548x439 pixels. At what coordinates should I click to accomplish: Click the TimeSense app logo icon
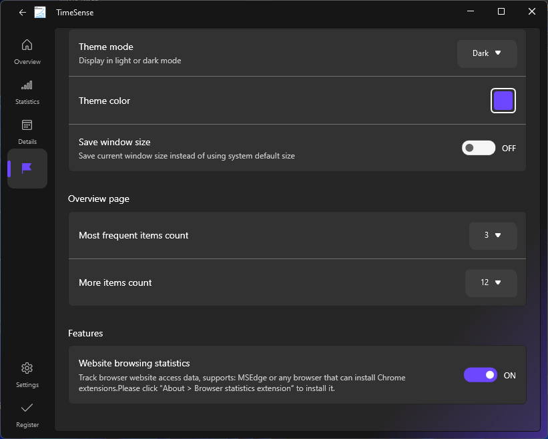click(x=40, y=13)
